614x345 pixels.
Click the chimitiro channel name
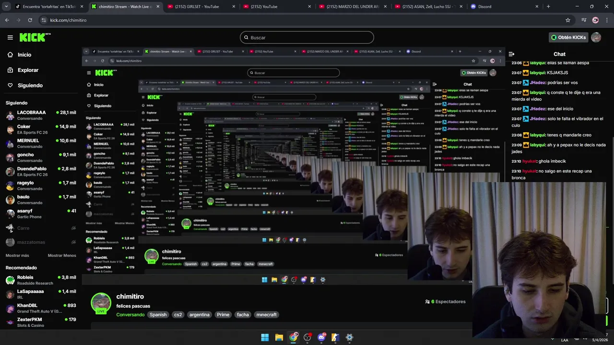(x=130, y=297)
